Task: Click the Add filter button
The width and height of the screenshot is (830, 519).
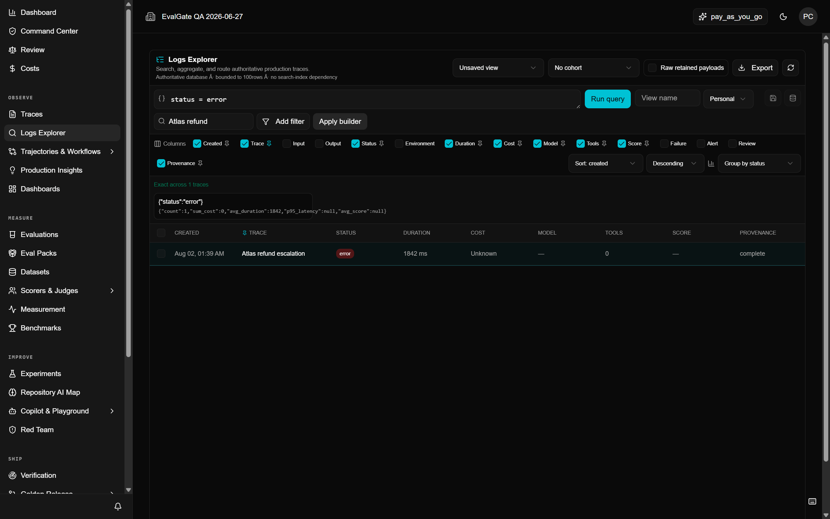Action: click(283, 121)
